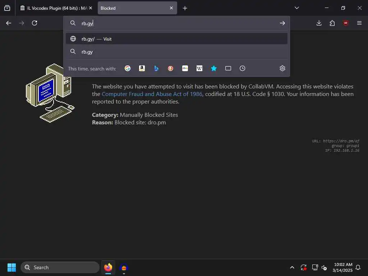Search this time with DuckDuckGo
Viewport: 368px width, 276px height.
tap(171, 68)
